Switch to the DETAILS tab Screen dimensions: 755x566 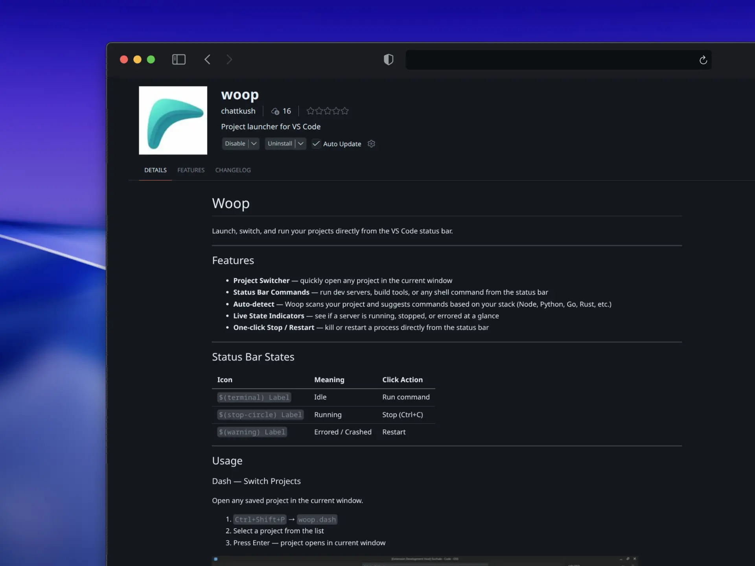155,170
